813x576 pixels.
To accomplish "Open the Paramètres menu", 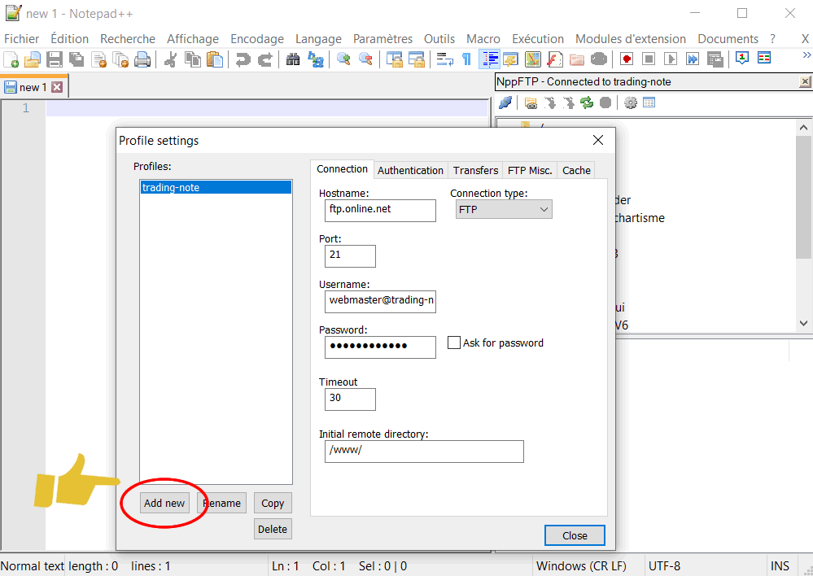I will click(382, 39).
